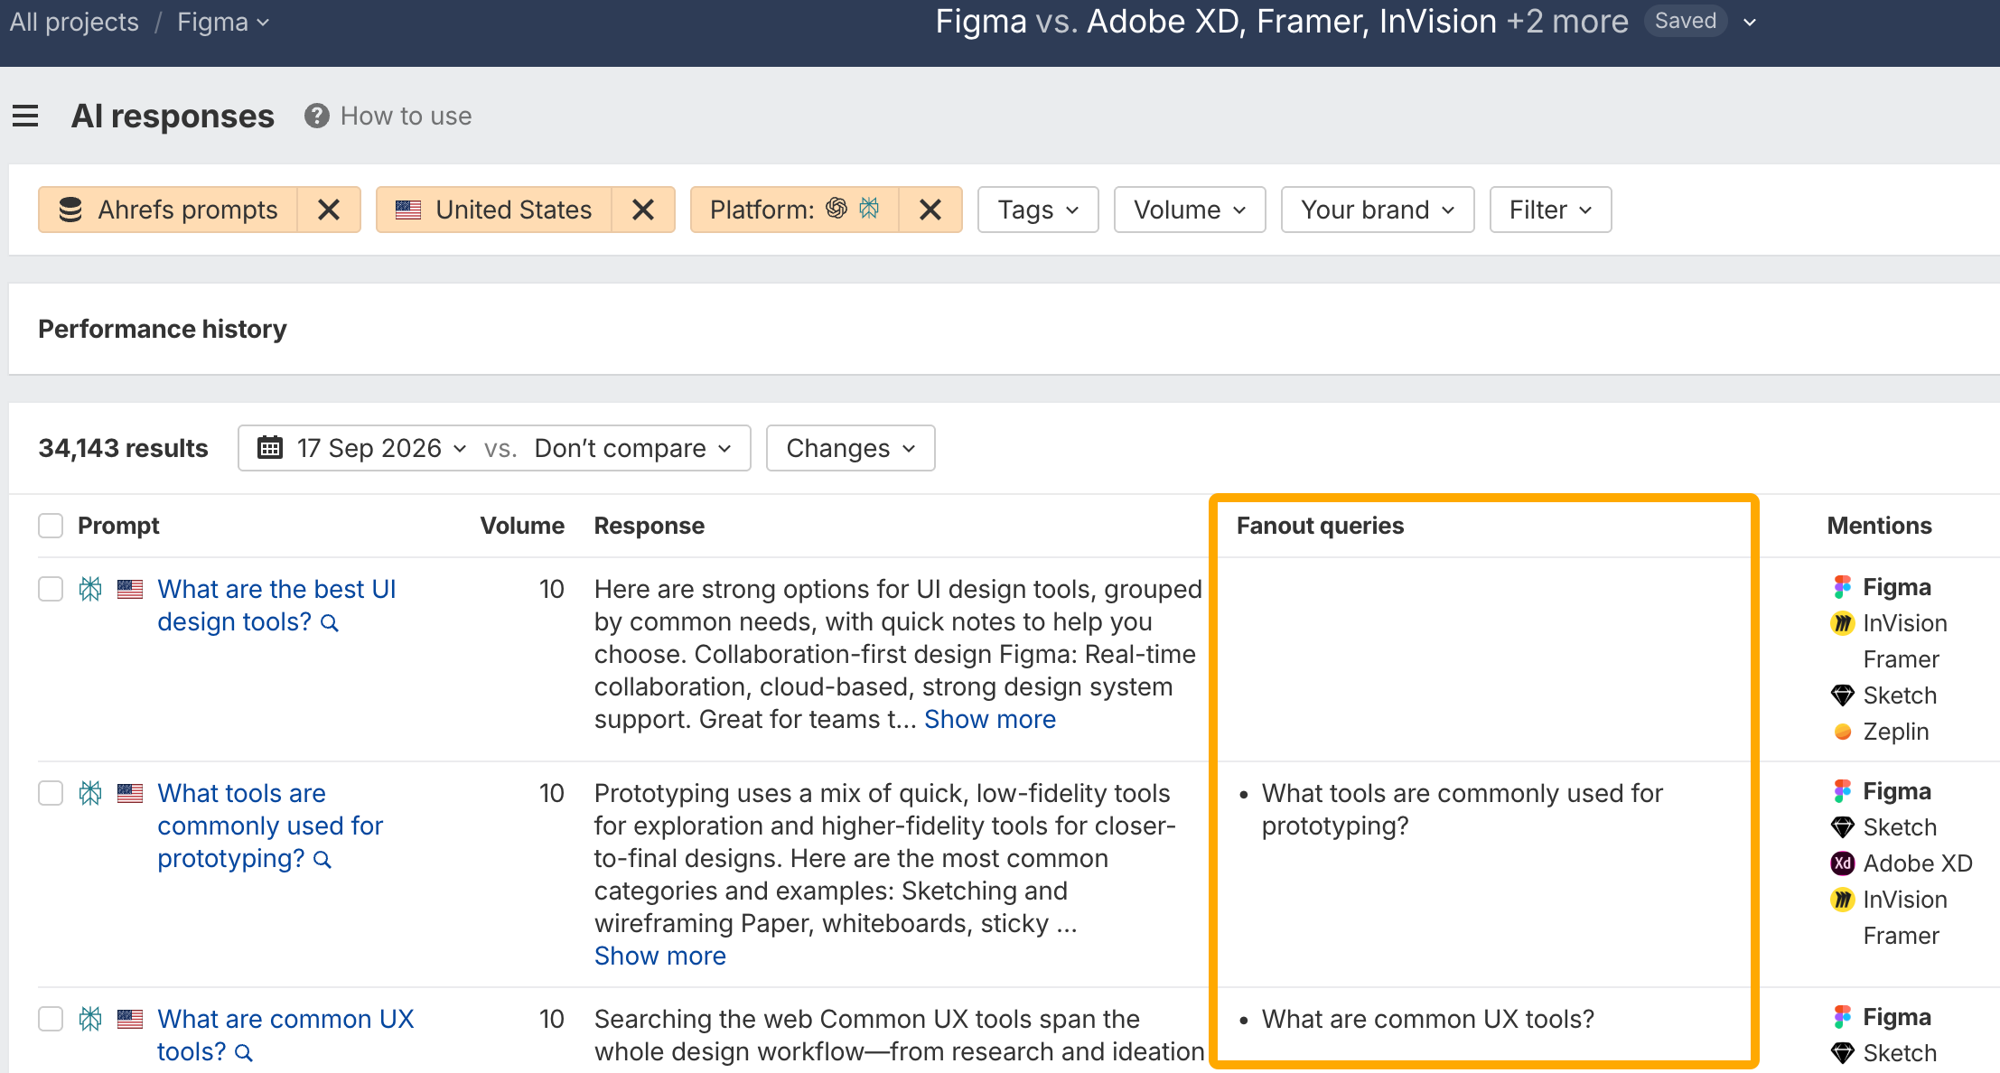Viewport: 2000px width, 1073px height.
Task: Open the Tags filter dropdown
Action: point(1038,210)
